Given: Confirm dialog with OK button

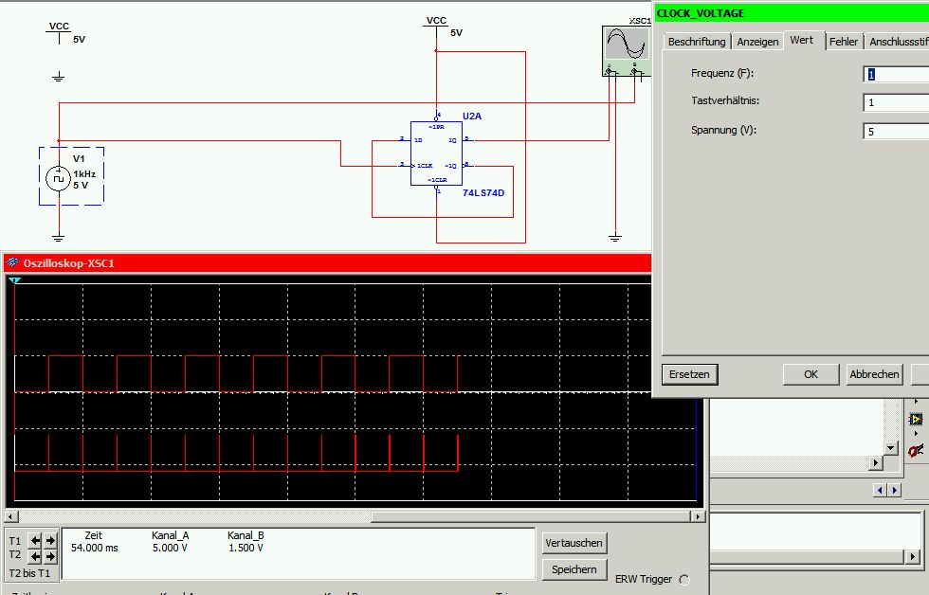Looking at the screenshot, I should 811,374.
